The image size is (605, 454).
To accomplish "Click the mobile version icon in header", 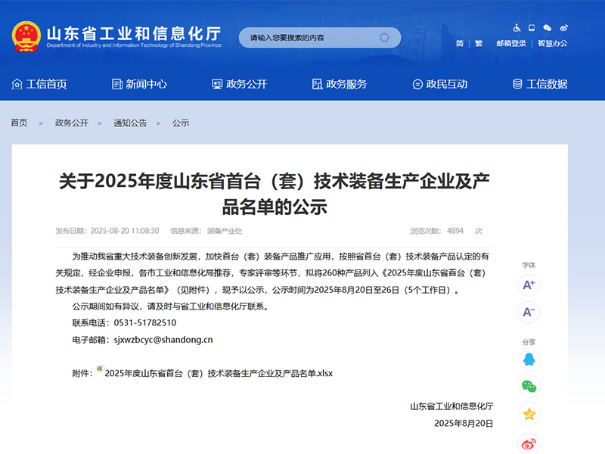I will pyautogui.click(x=531, y=27).
